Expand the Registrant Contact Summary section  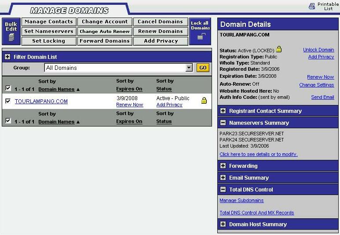tap(223, 111)
